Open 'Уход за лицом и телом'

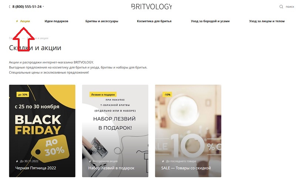coord(267,21)
